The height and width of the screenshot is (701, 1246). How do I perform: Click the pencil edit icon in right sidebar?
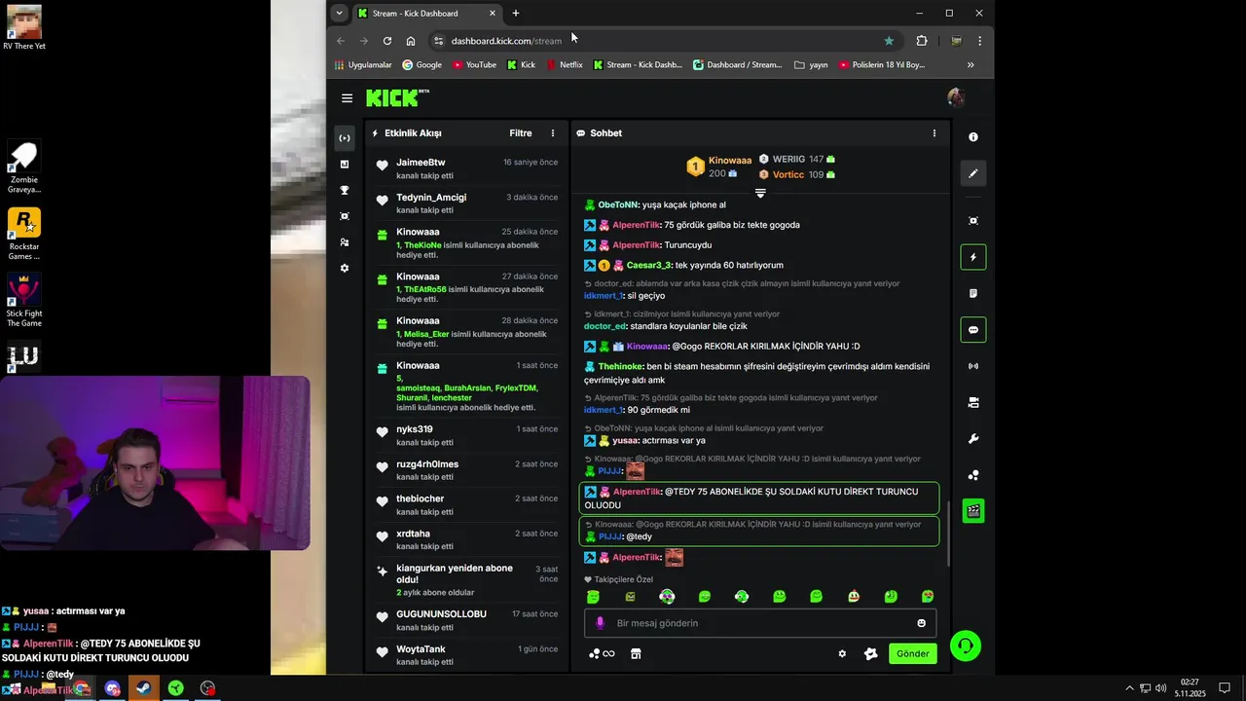[x=973, y=173]
